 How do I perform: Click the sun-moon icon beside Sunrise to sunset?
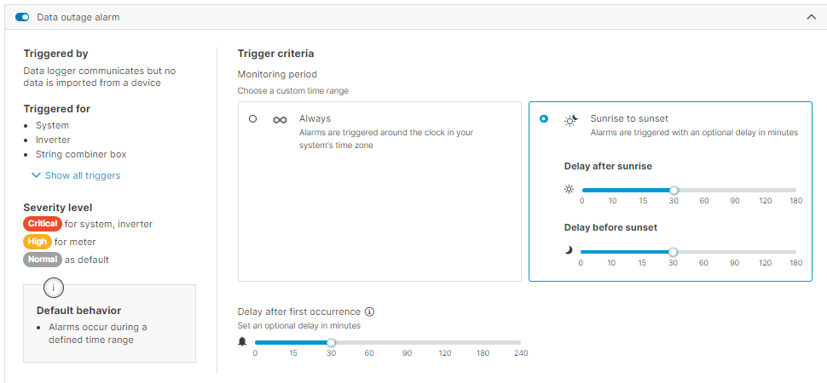(x=571, y=120)
